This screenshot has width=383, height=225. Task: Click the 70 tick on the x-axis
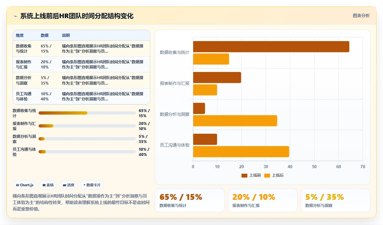click(363, 167)
